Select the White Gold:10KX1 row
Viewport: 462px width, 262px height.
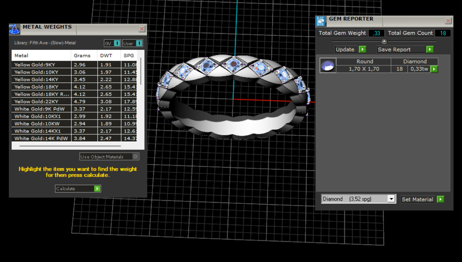pyautogui.click(x=74, y=116)
